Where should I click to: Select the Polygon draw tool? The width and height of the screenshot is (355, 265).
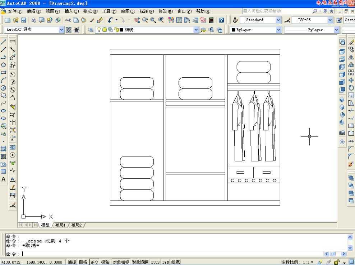point(3,65)
